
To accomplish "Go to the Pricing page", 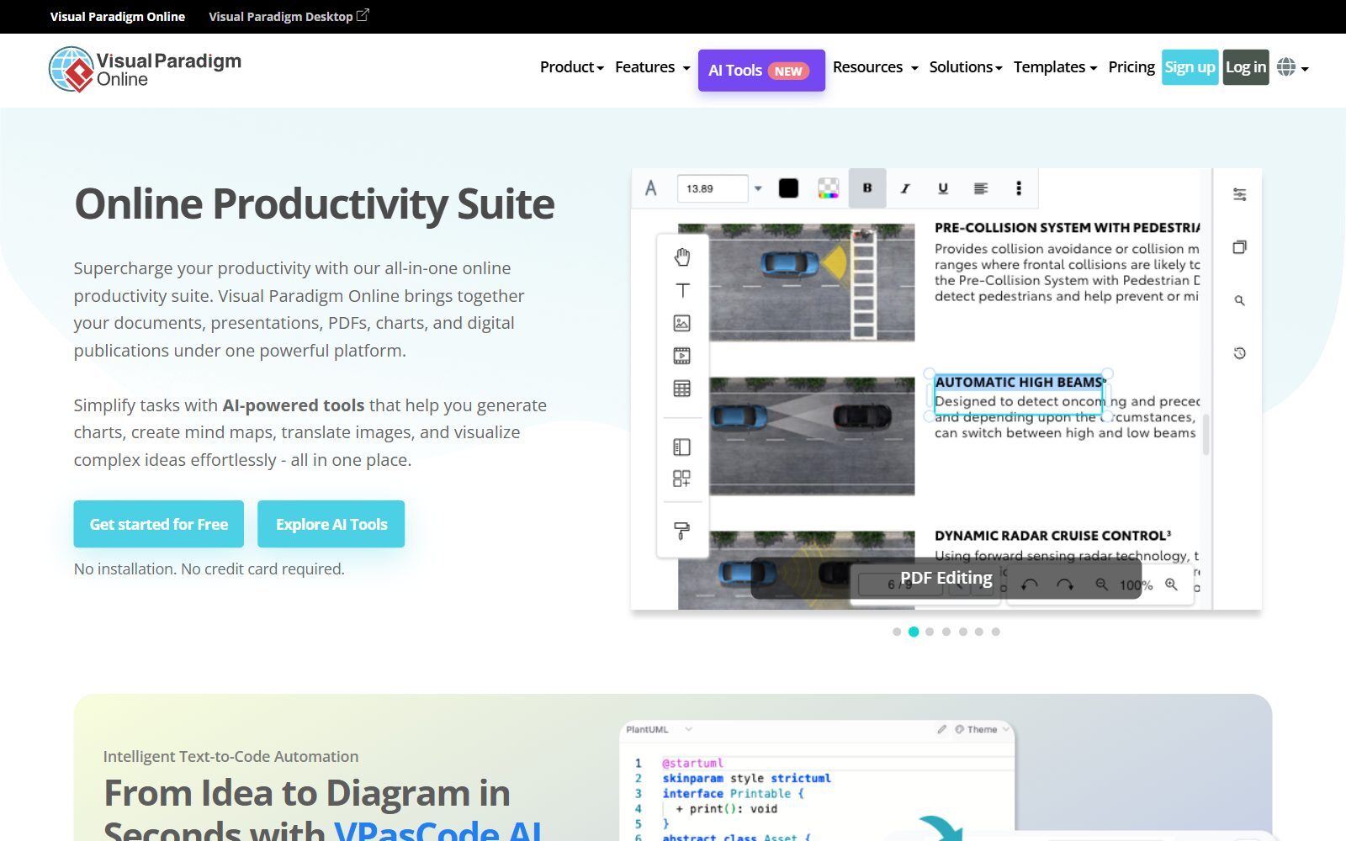I will pos(1131,67).
